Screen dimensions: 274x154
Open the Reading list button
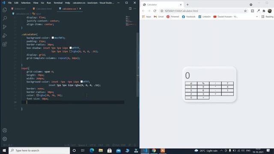point(267,17)
